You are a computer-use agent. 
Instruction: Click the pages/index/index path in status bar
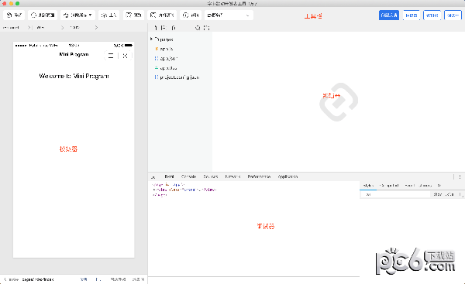[38, 279]
